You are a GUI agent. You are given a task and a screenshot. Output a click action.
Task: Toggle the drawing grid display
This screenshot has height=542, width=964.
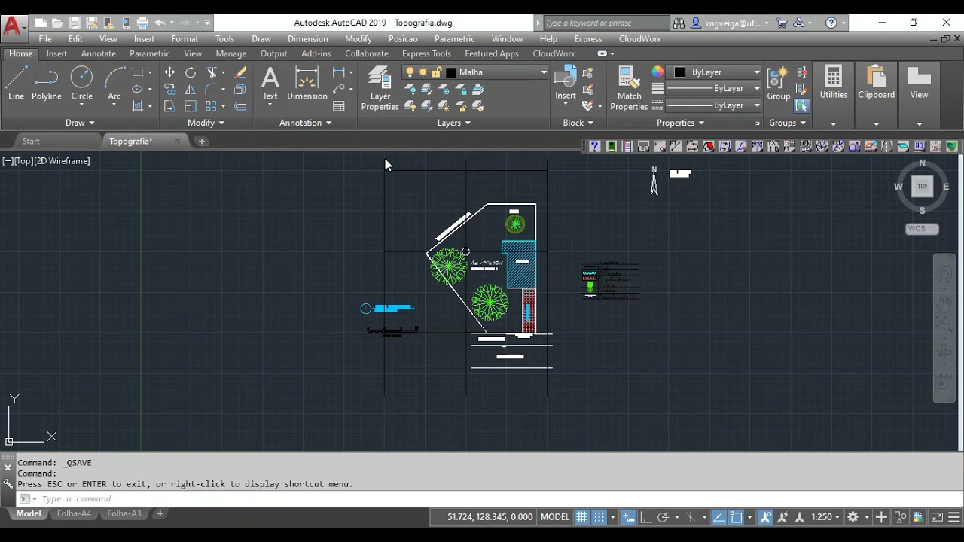click(581, 517)
